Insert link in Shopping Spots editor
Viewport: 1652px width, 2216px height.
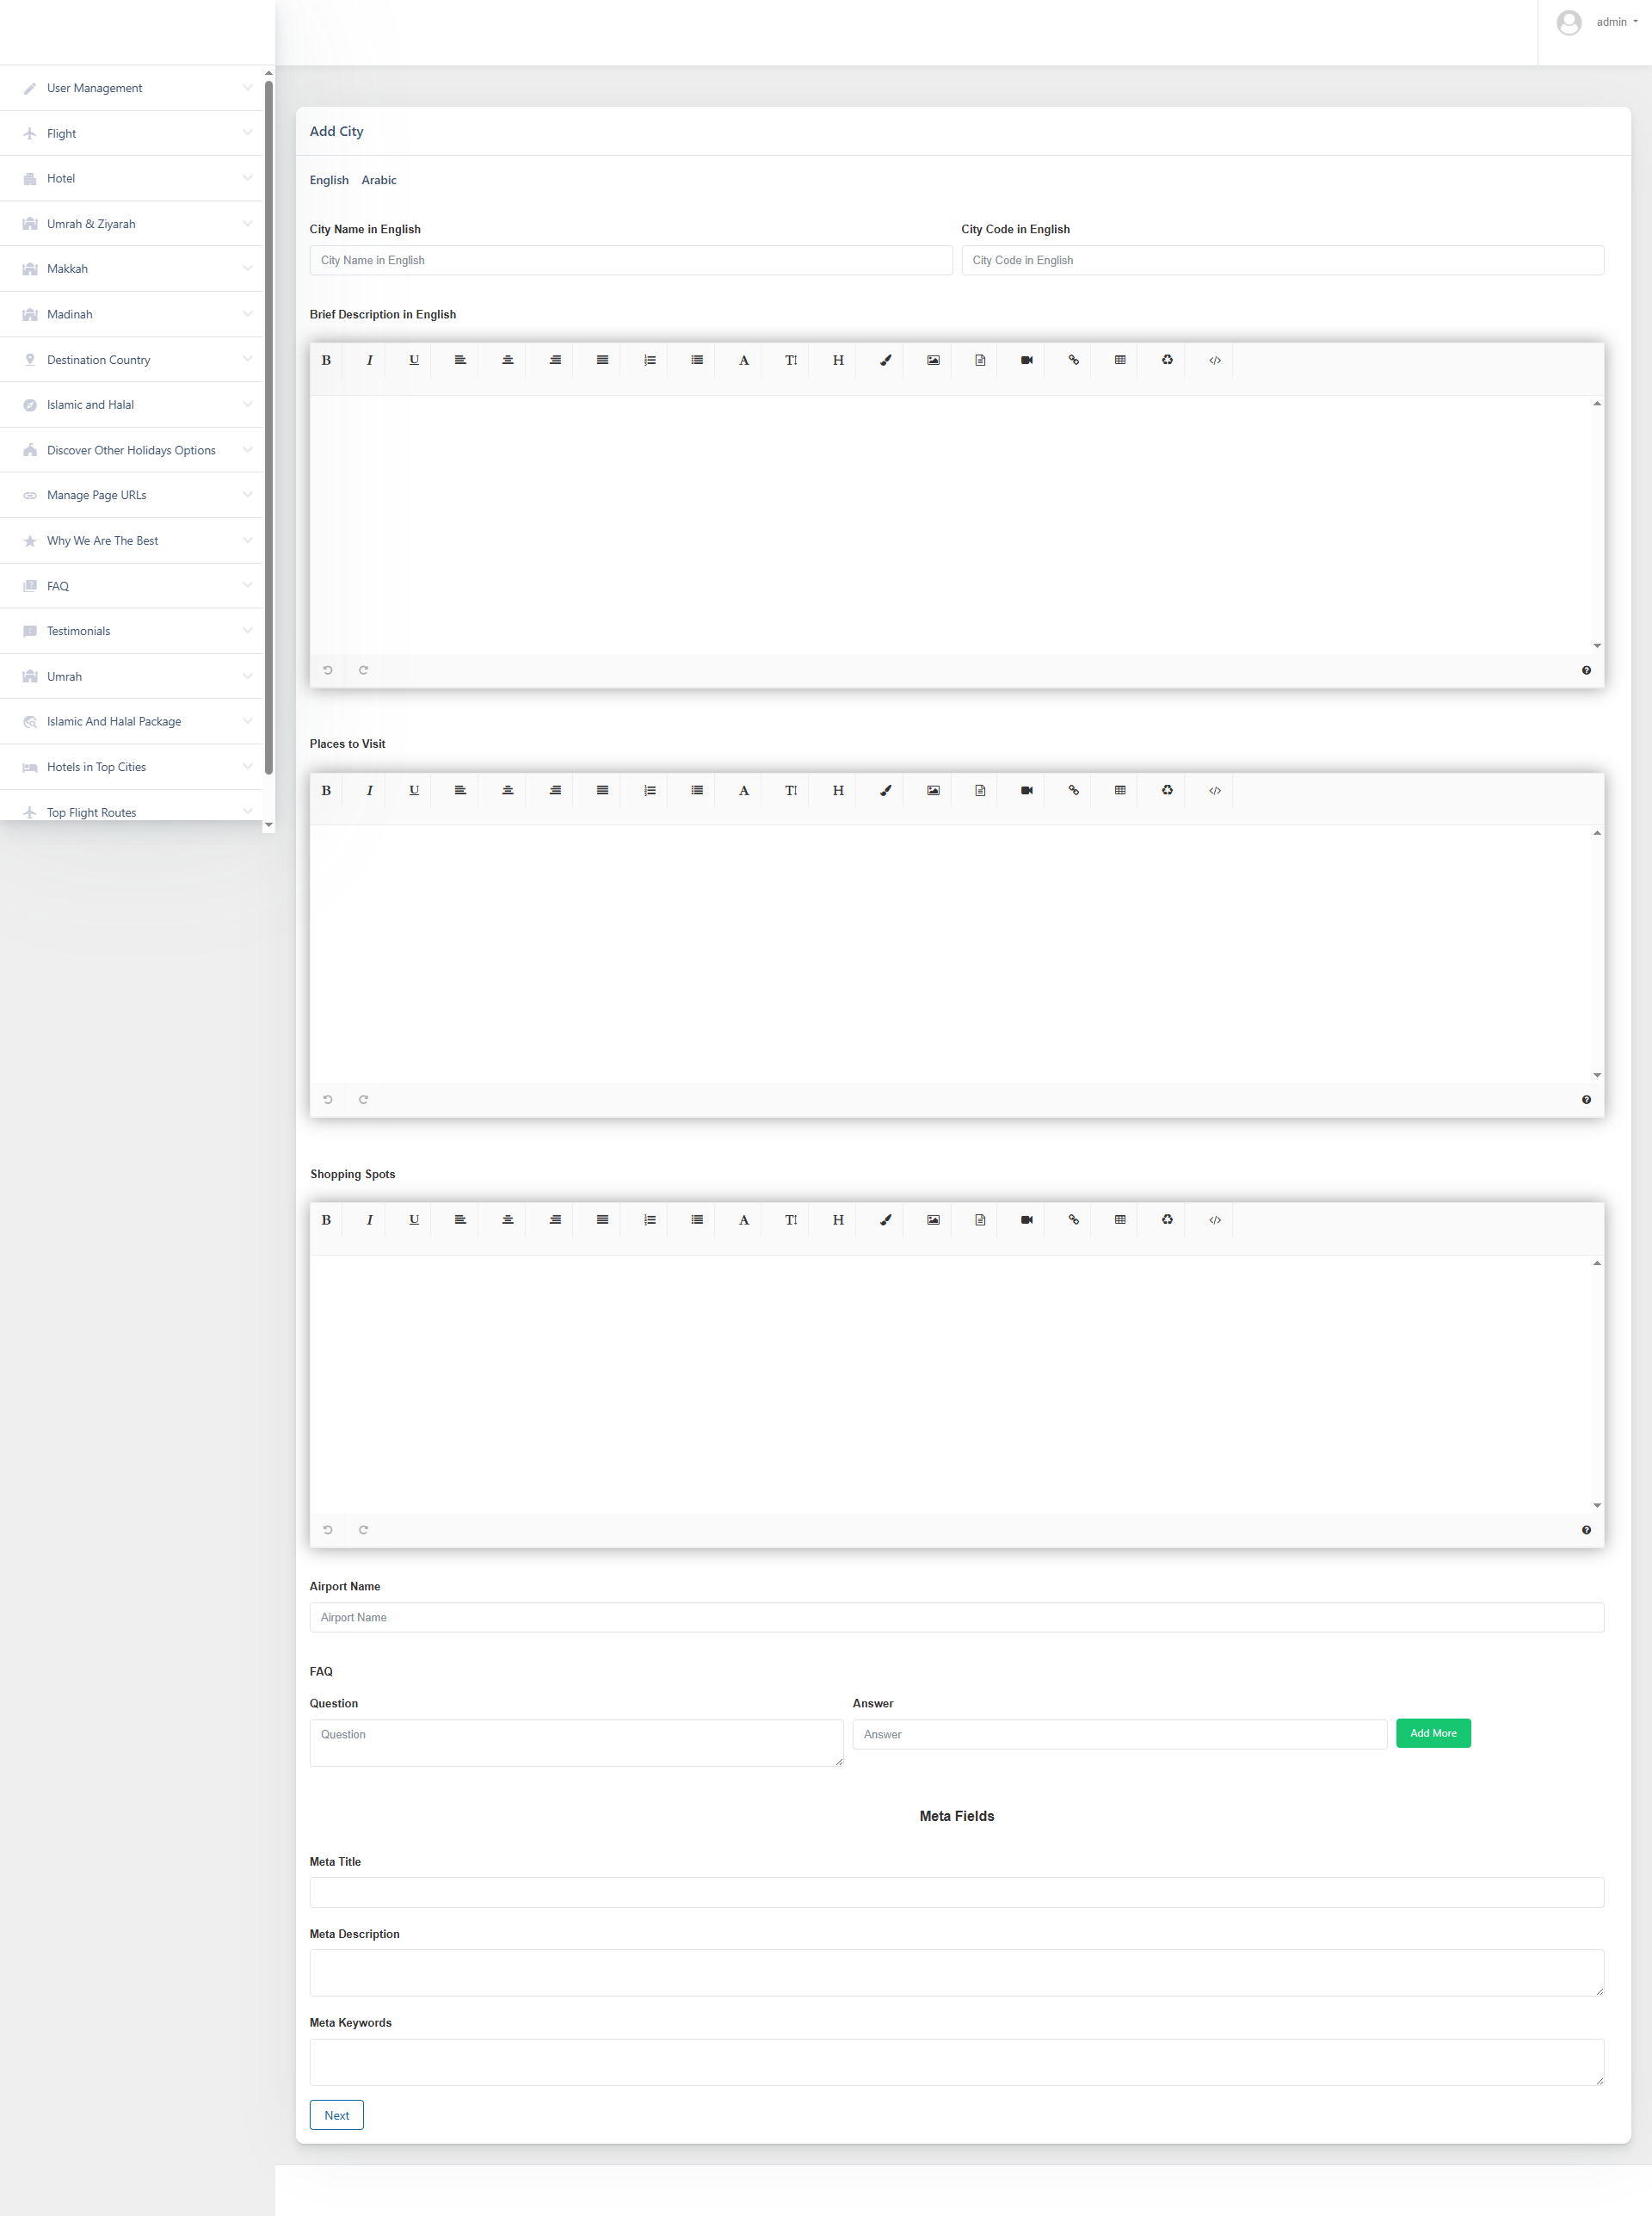coord(1073,1220)
